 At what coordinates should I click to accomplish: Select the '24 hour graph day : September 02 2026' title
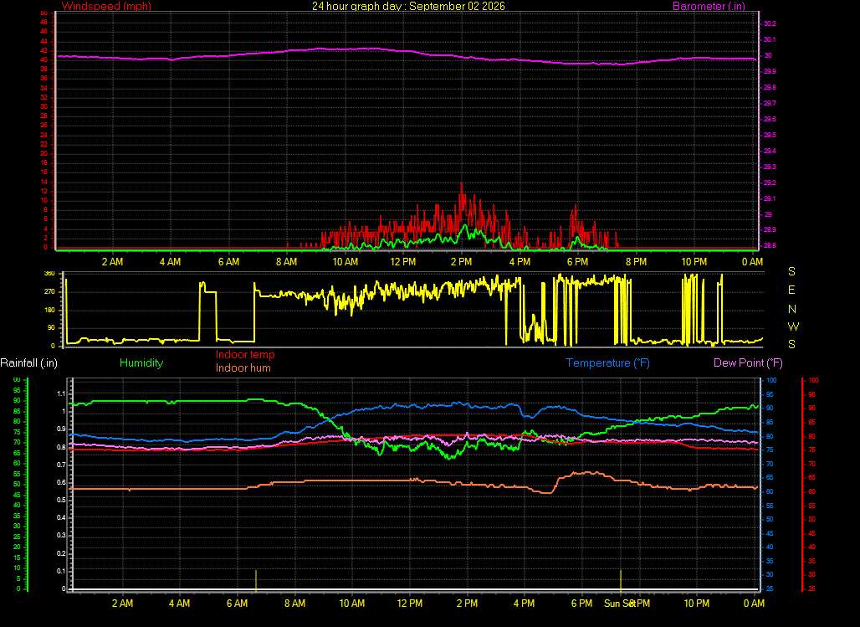[408, 6]
